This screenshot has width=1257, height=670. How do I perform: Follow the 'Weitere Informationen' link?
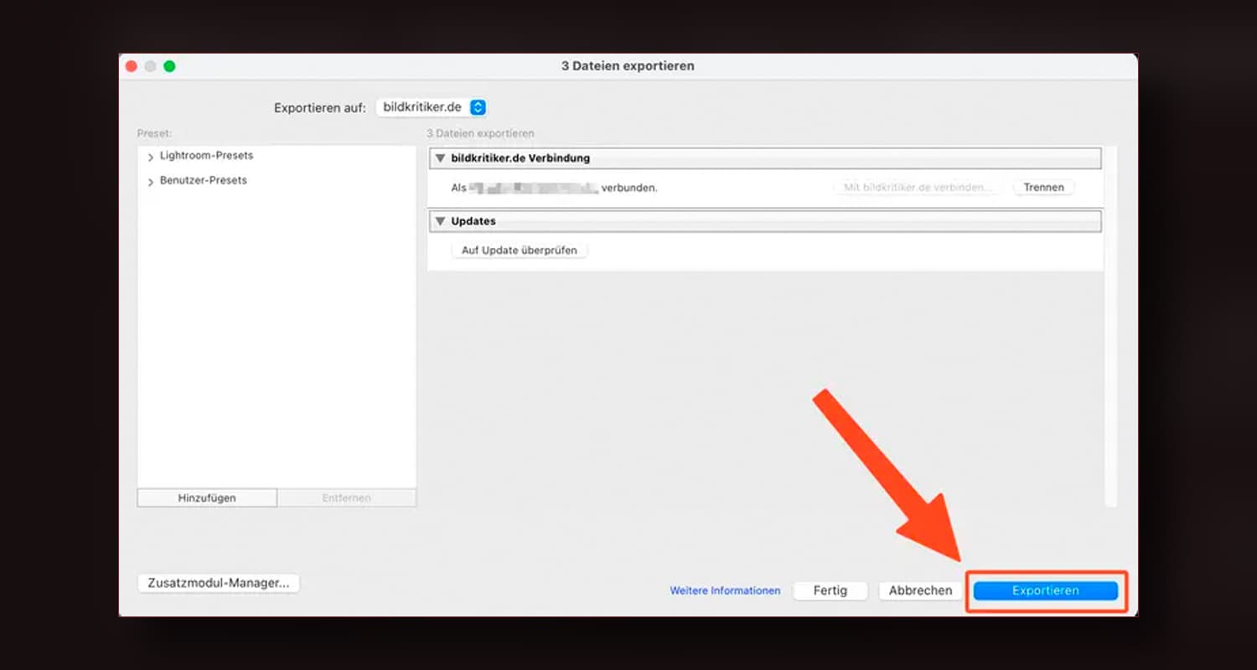[x=725, y=590]
